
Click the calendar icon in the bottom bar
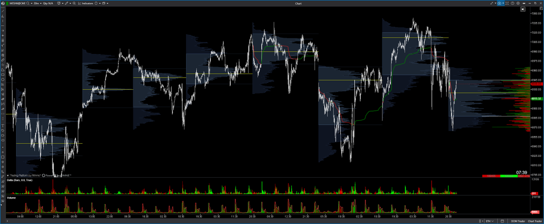502,221
